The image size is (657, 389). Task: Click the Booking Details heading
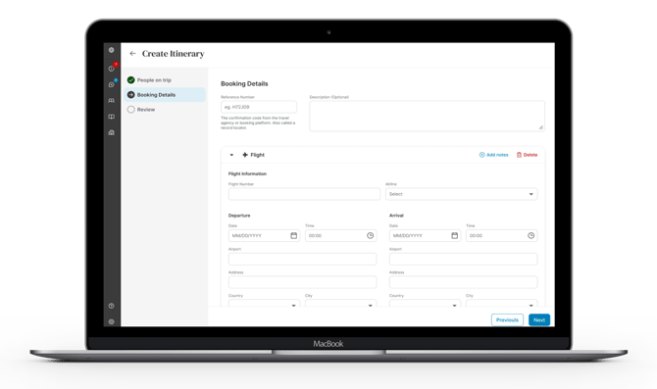coord(244,83)
